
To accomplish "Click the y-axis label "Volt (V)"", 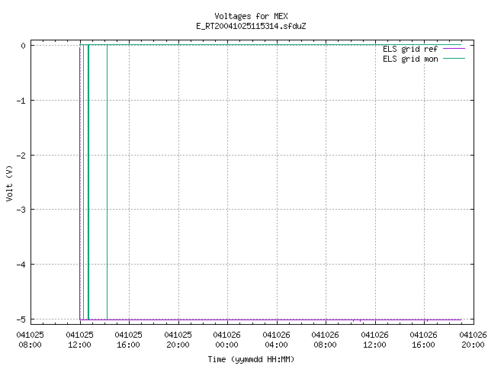I will [9, 183].
